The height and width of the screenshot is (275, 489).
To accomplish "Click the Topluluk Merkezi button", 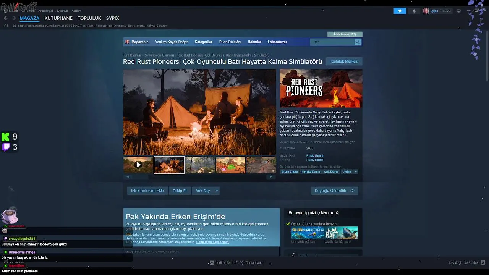I will click(x=344, y=61).
